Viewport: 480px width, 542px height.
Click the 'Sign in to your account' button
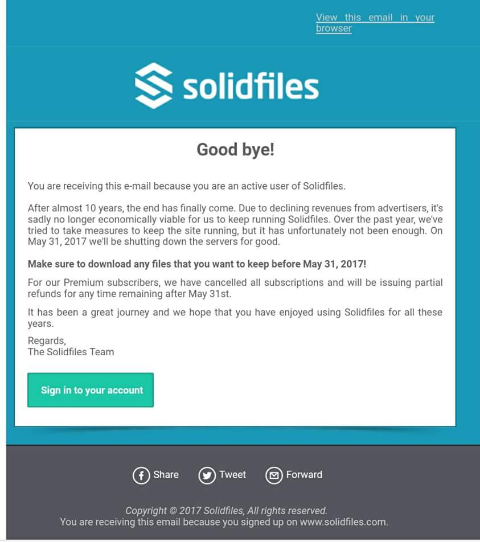91,390
